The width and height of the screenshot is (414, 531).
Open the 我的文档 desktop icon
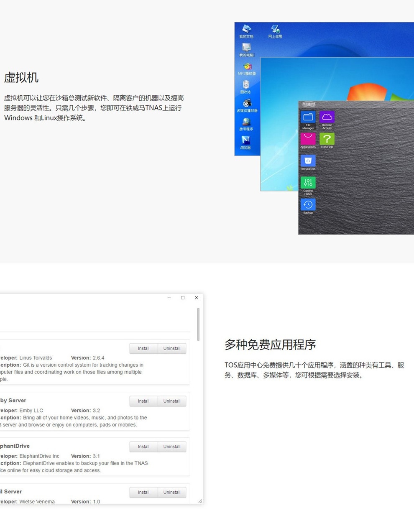coord(246,31)
